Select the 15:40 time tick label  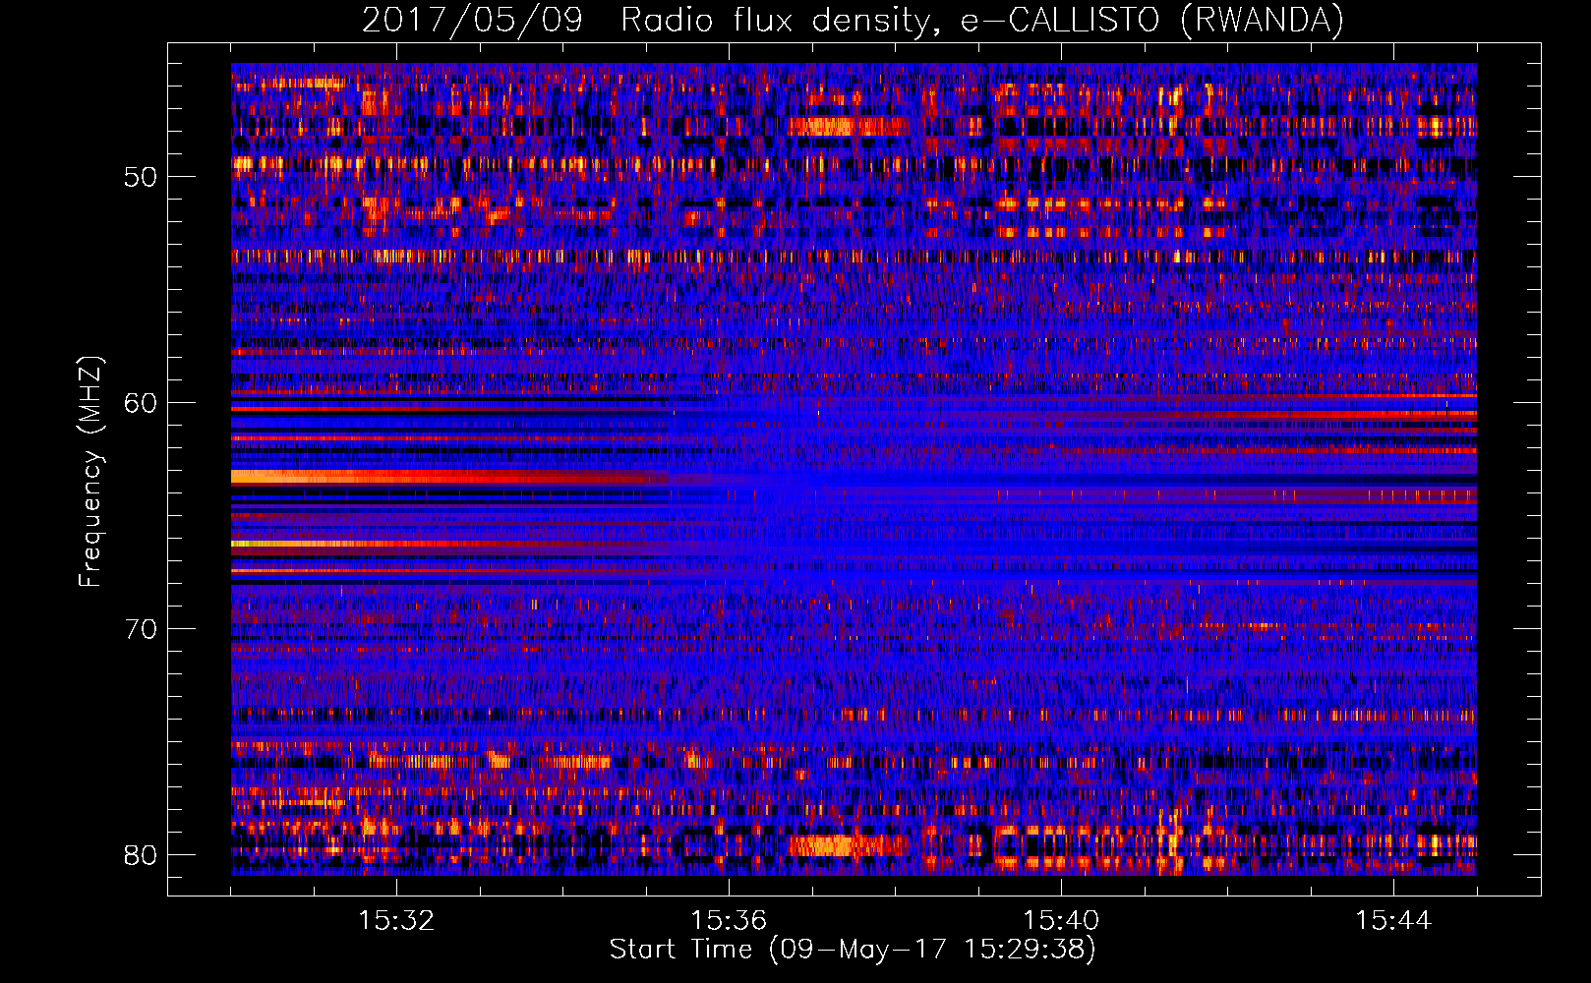(x=1061, y=920)
